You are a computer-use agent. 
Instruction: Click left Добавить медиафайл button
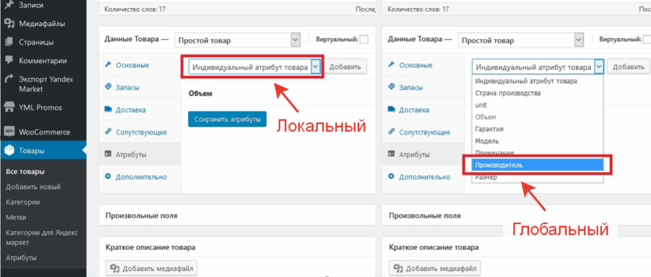(x=151, y=269)
